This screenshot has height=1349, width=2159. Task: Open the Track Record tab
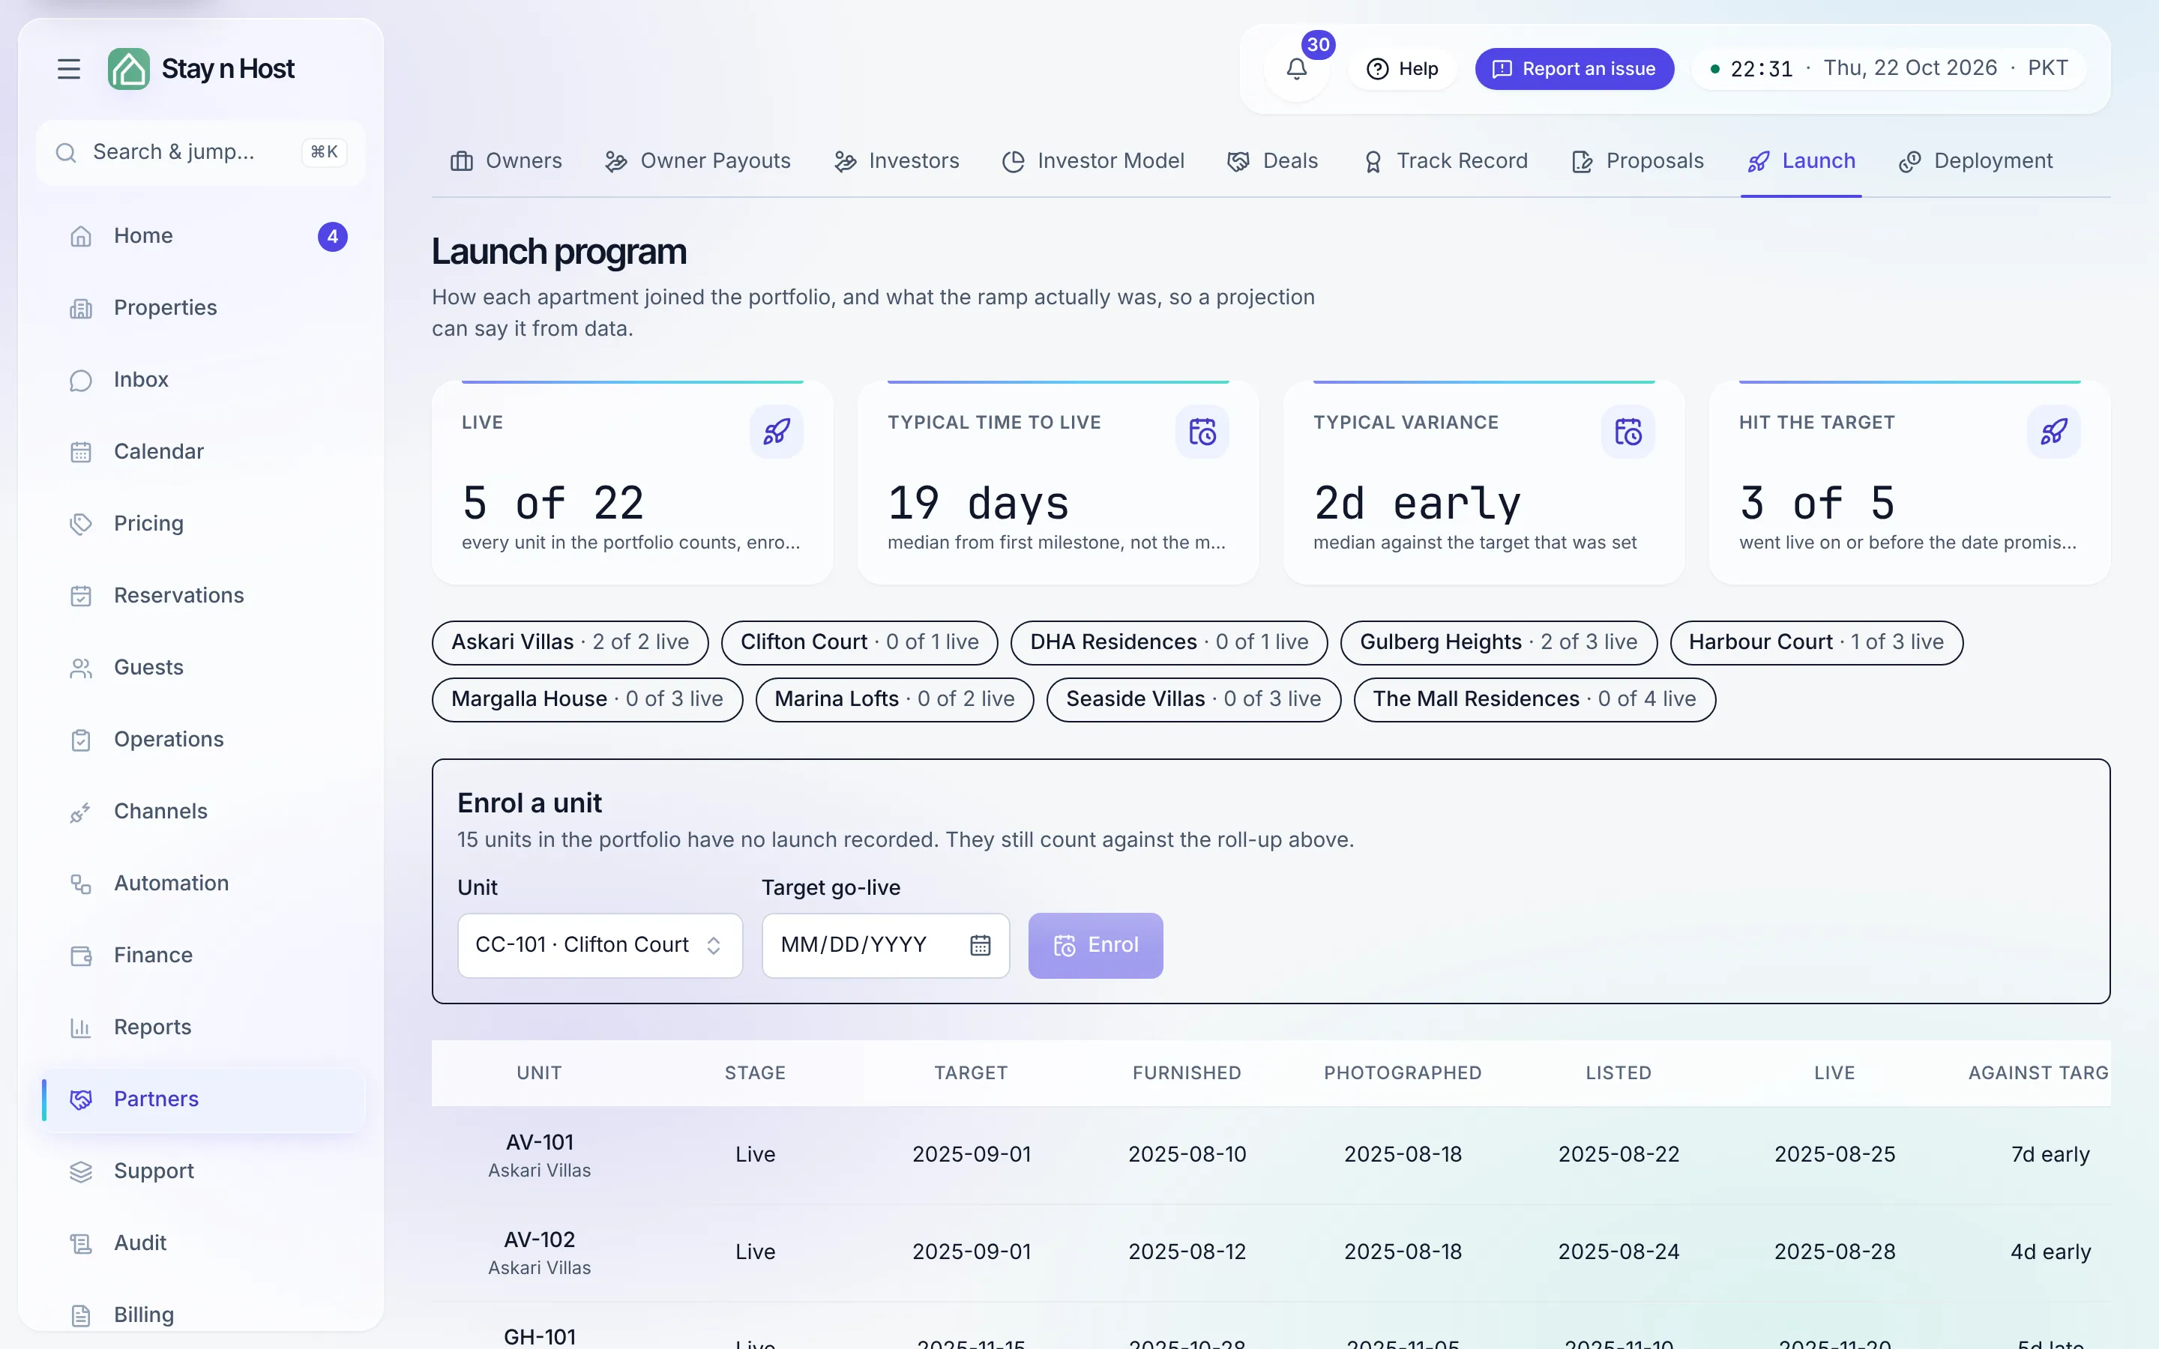click(1445, 161)
